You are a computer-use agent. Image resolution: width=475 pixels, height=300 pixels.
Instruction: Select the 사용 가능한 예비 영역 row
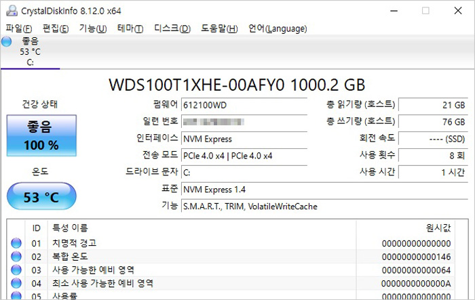click(x=231, y=270)
